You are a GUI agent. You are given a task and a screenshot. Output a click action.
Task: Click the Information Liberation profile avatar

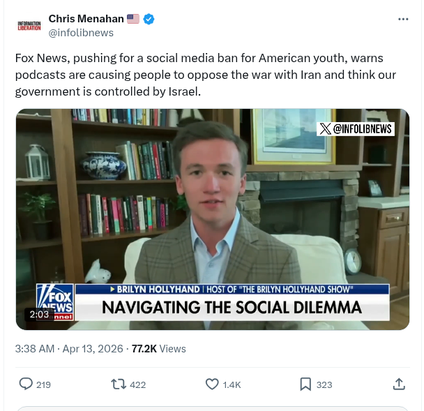29,26
